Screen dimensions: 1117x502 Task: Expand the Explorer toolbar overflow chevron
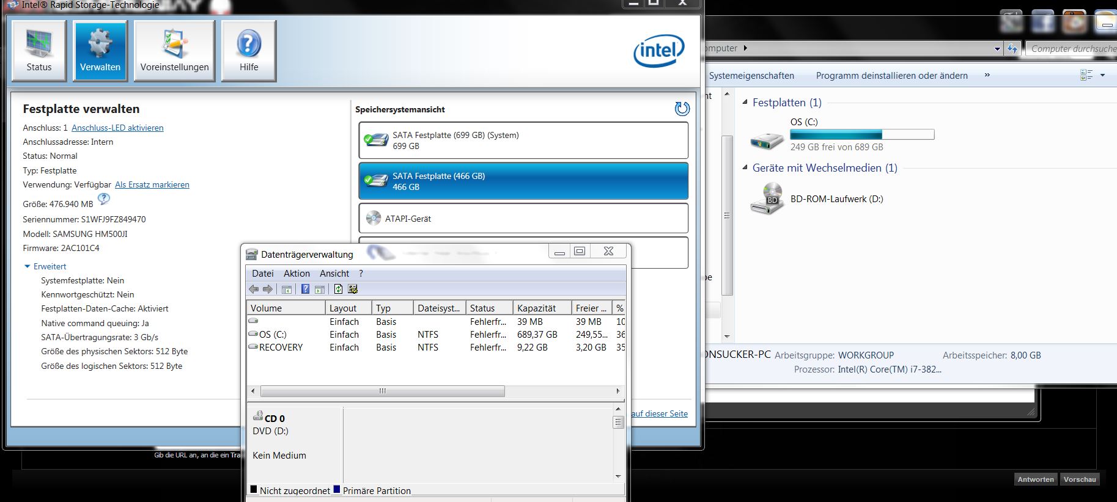pyautogui.click(x=987, y=75)
